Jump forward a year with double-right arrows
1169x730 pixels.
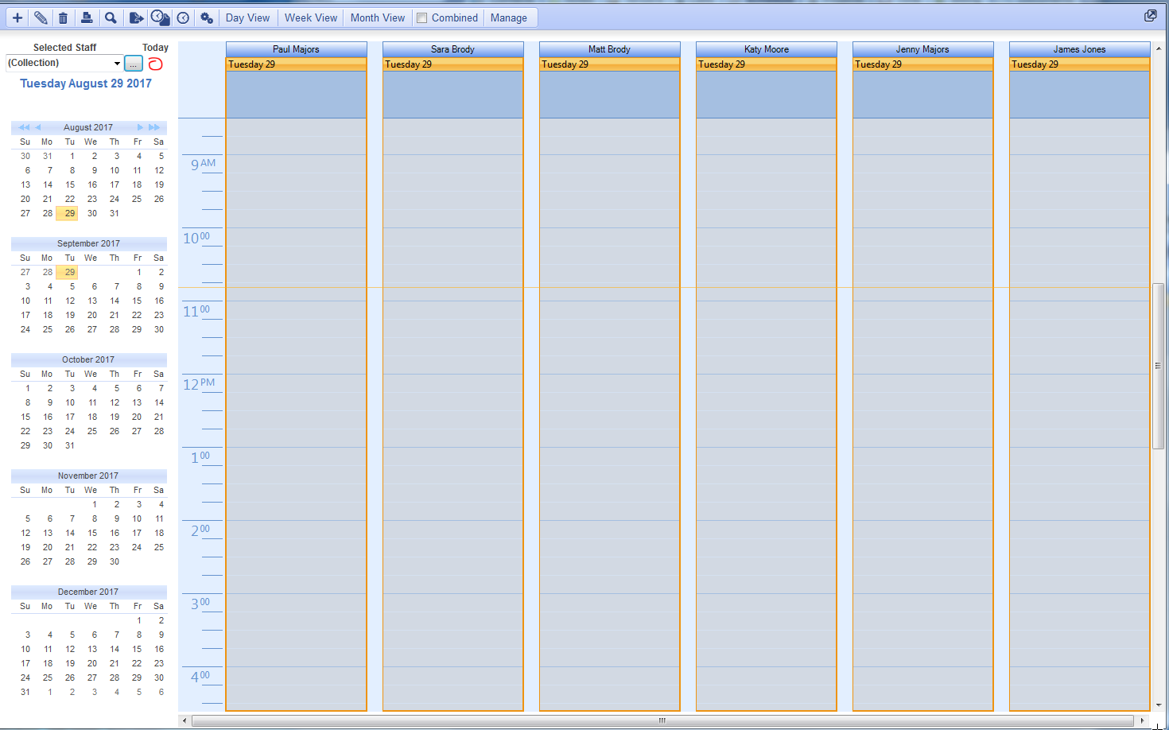coord(154,127)
